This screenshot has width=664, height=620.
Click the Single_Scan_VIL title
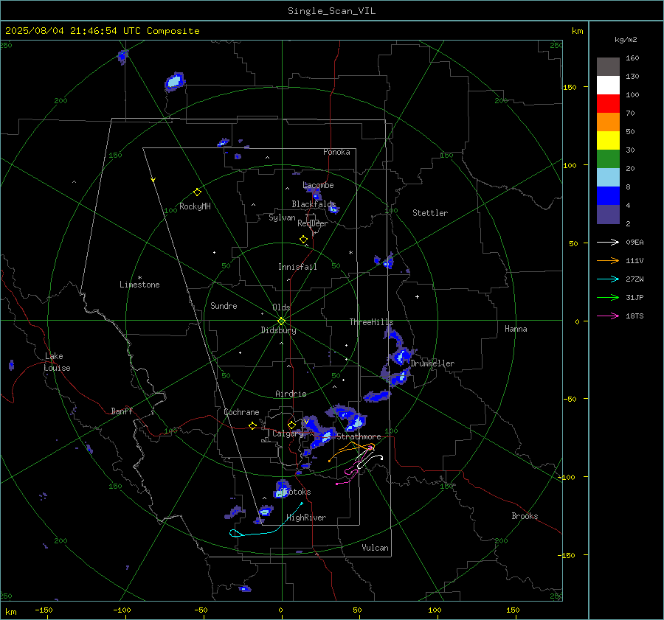(x=331, y=11)
